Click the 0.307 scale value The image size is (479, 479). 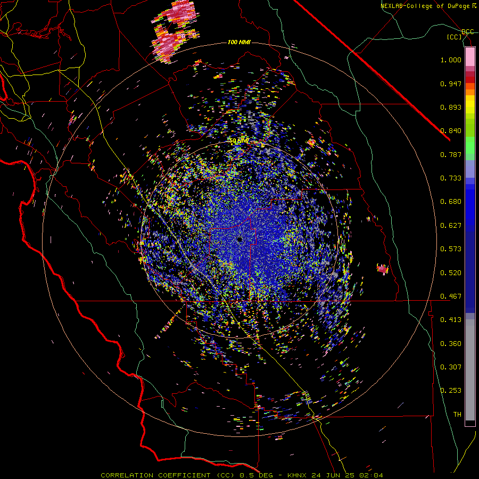pos(451,367)
